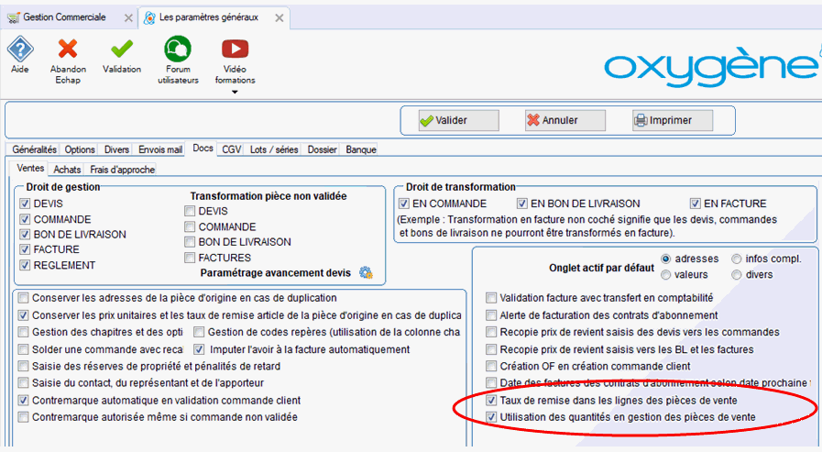Close the Les paramètres généraux tab
This screenshot has height=452, width=822.
point(279,17)
